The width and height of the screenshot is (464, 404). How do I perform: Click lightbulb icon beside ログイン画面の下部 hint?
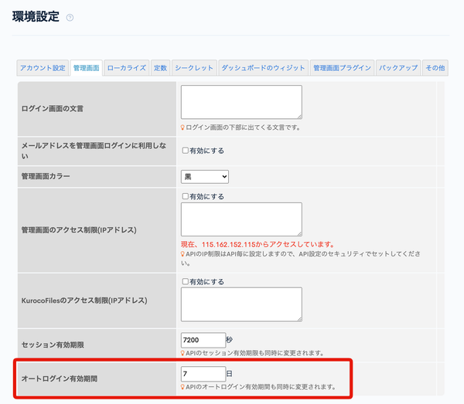pyautogui.click(x=183, y=127)
